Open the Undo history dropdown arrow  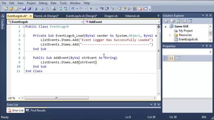coord(77,9)
